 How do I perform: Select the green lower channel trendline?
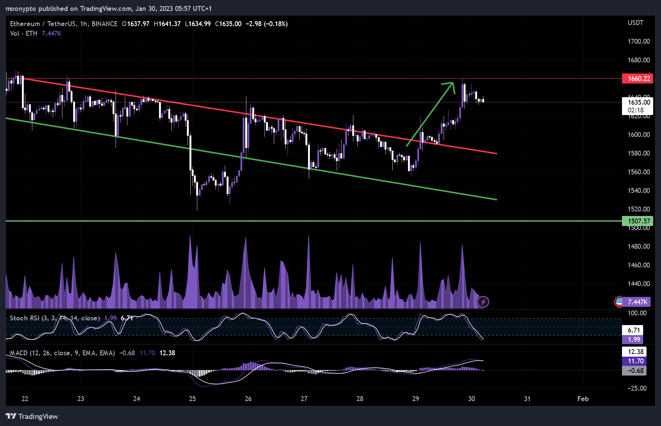[x=251, y=159]
